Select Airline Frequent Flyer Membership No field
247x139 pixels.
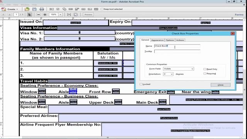click(173, 130)
